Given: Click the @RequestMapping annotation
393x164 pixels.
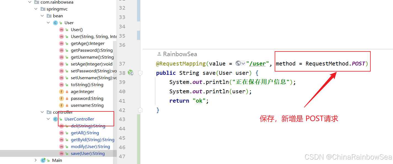Looking at the screenshot, I should [181, 64].
